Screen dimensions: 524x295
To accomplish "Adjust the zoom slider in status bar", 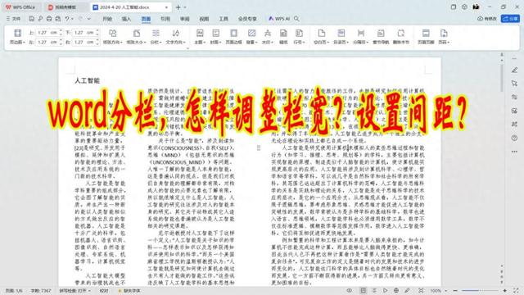I will click(x=480, y=291).
